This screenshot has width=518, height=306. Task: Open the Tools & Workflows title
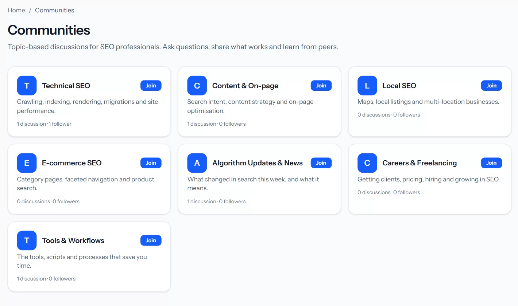(73, 240)
